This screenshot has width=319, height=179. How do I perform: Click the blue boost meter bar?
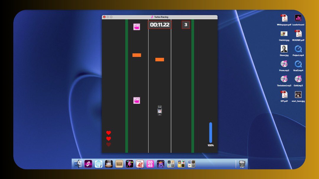point(211,132)
